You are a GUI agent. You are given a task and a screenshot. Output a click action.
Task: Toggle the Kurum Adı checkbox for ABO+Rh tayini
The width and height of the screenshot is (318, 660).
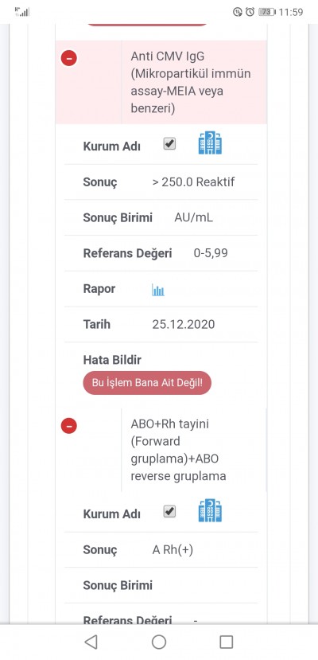click(x=169, y=512)
